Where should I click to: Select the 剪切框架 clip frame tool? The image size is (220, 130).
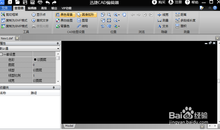click(x=10, y=14)
